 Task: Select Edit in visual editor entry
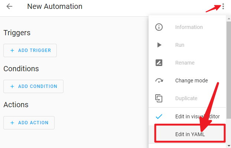[187, 116]
